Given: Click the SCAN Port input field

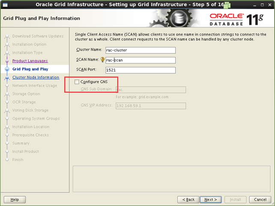Looking at the screenshot, I should [x=140, y=70].
